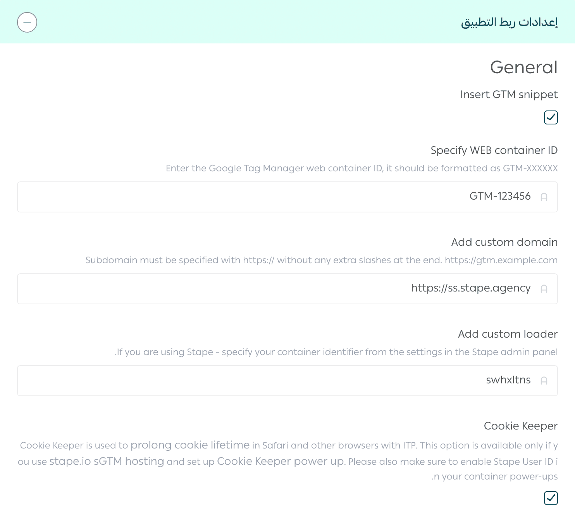This screenshot has height=521, width=575.
Task: Focus the custom domain input field
Action: [287, 289]
